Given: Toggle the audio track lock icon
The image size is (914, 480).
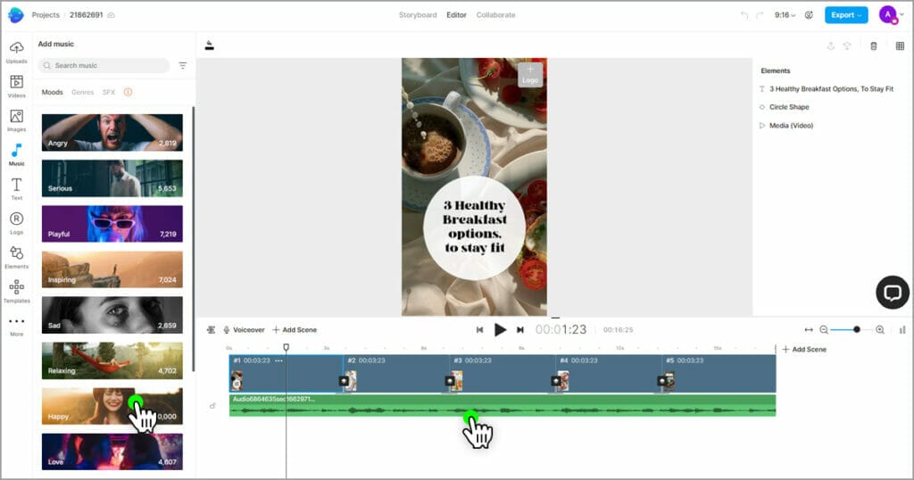Looking at the screenshot, I should (212, 405).
